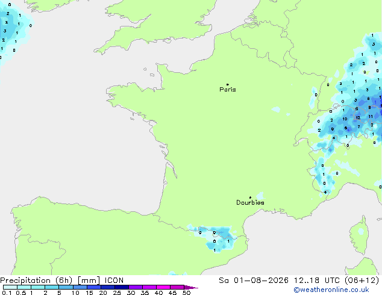Click the 11 mm value on the map
Screen dimensions: 382x295
pyautogui.click(x=371, y=117)
